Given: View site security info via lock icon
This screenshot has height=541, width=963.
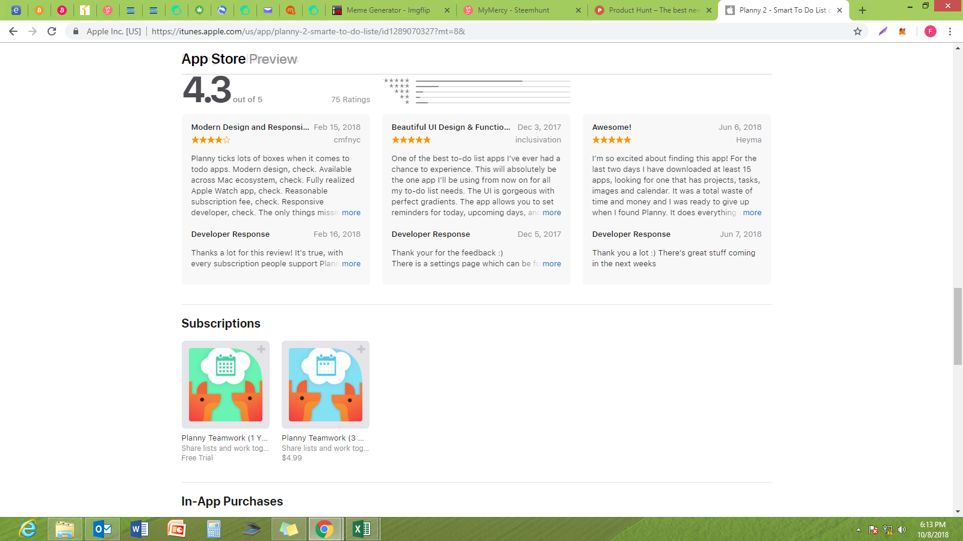Looking at the screenshot, I should tap(75, 31).
